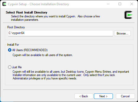Click the 'Administrator privileges' description line
Viewport: 138px width, 102px height.
pos(45,78)
